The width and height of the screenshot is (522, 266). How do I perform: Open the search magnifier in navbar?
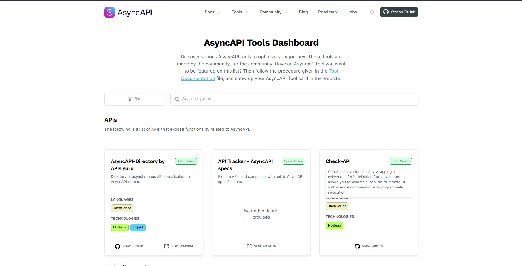(372, 12)
